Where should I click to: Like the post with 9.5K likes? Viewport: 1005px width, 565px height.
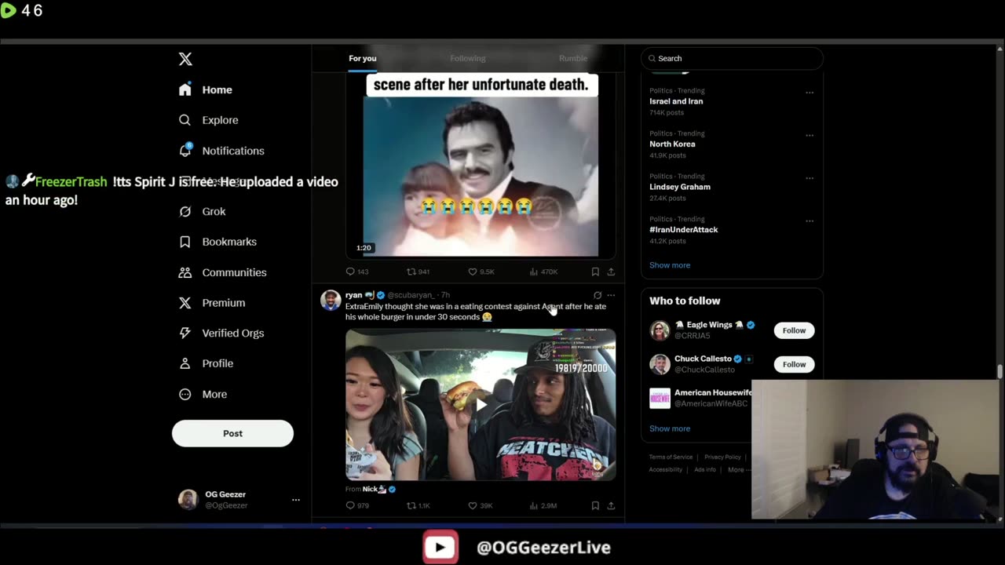(481, 272)
